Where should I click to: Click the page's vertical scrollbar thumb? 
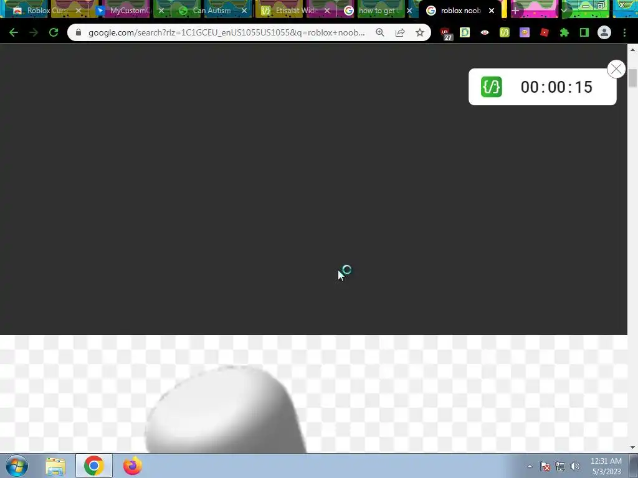pyautogui.click(x=632, y=78)
